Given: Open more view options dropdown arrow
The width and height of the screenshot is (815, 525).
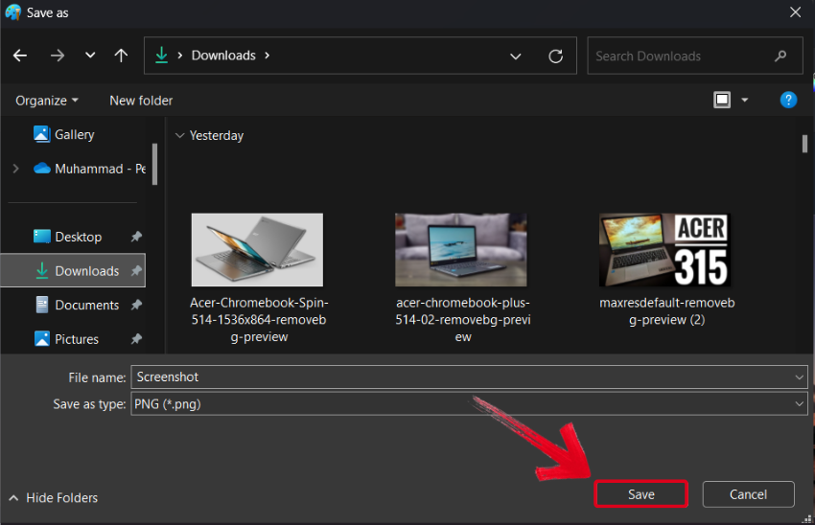Looking at the screenshot, I should 744,101.
